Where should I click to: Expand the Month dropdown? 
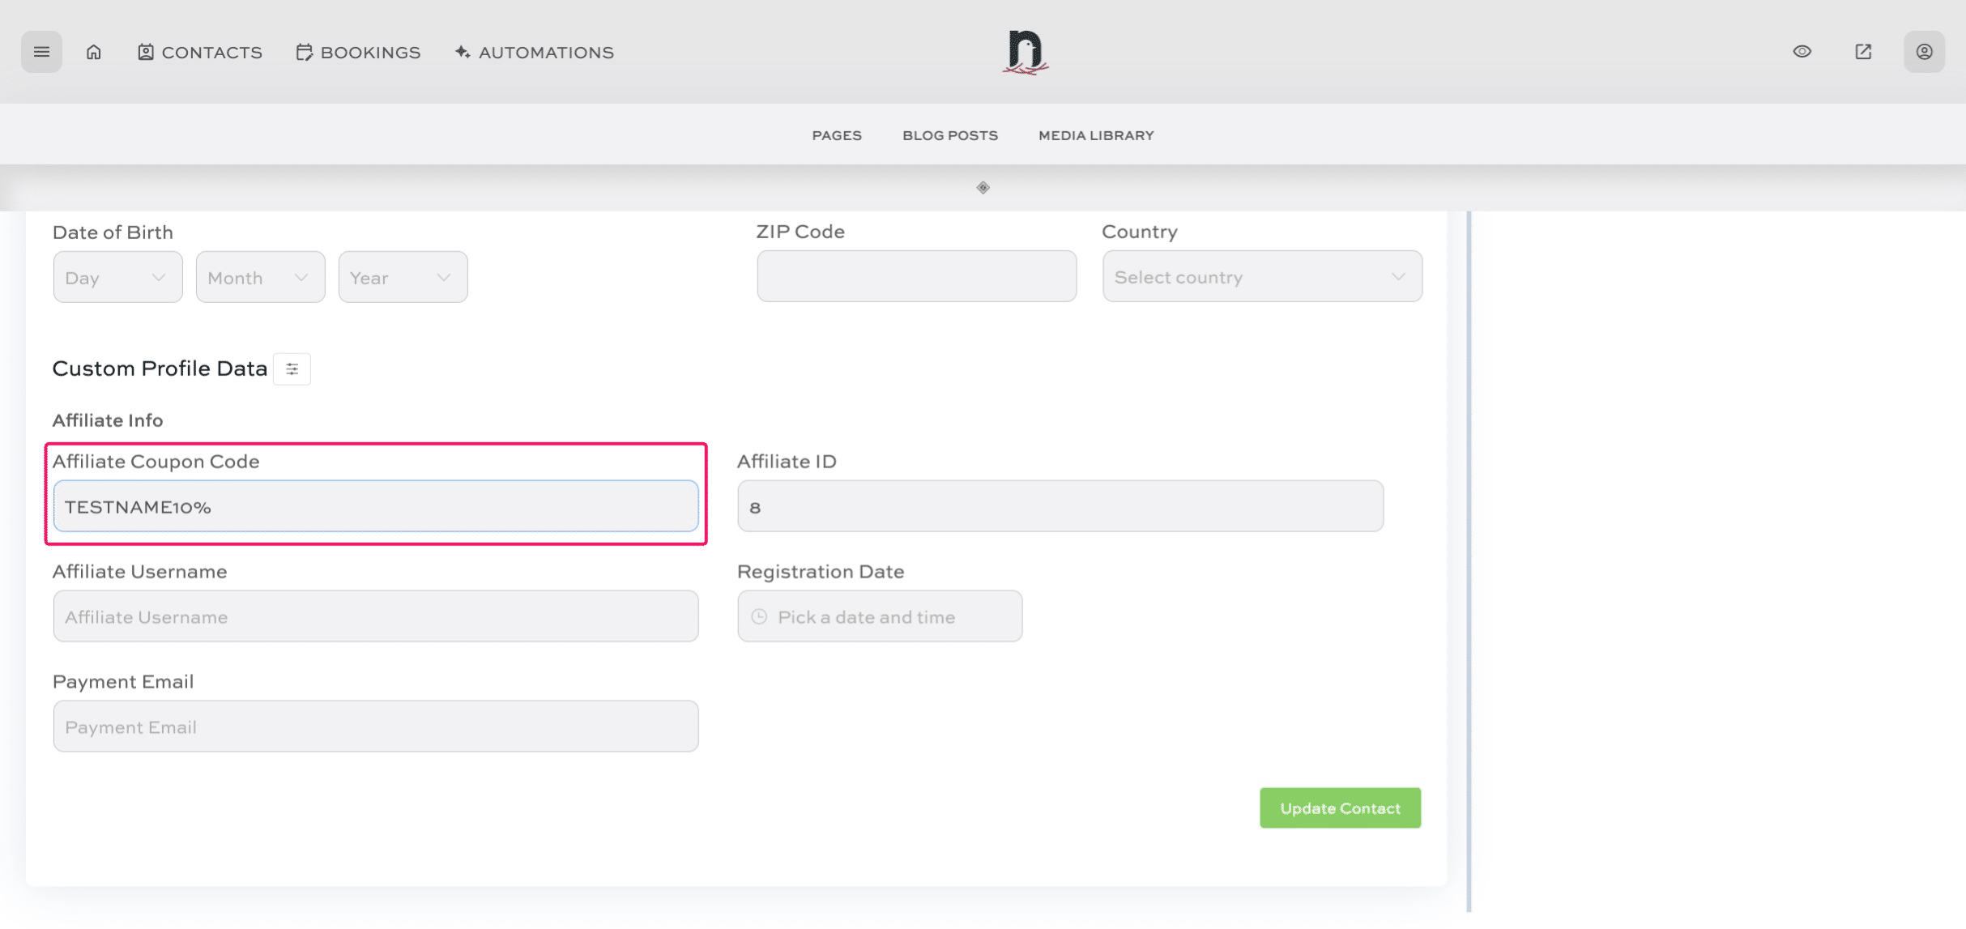(x=260, y=278)
